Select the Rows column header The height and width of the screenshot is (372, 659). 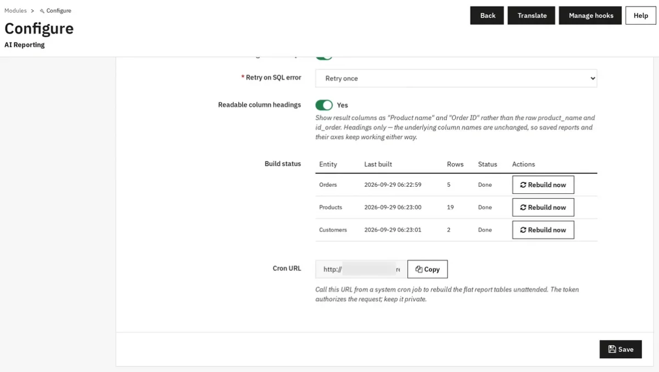coord(455,164)
